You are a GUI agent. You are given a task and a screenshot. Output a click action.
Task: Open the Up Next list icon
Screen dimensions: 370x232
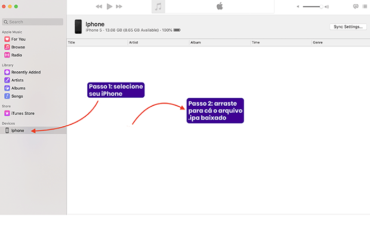pos(365,6)
